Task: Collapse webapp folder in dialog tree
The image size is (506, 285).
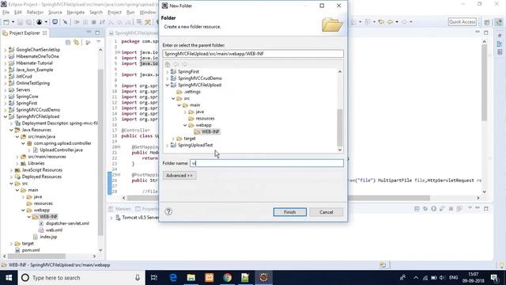Action: tap(185, 125)
